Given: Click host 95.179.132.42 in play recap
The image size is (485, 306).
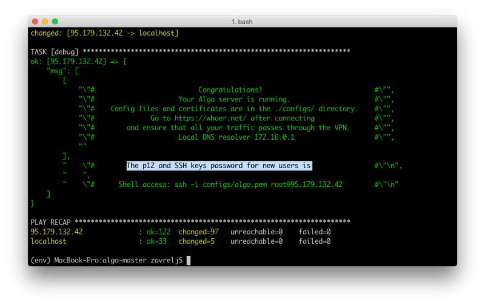Looking at the screenshot, I should click(56, 232).
